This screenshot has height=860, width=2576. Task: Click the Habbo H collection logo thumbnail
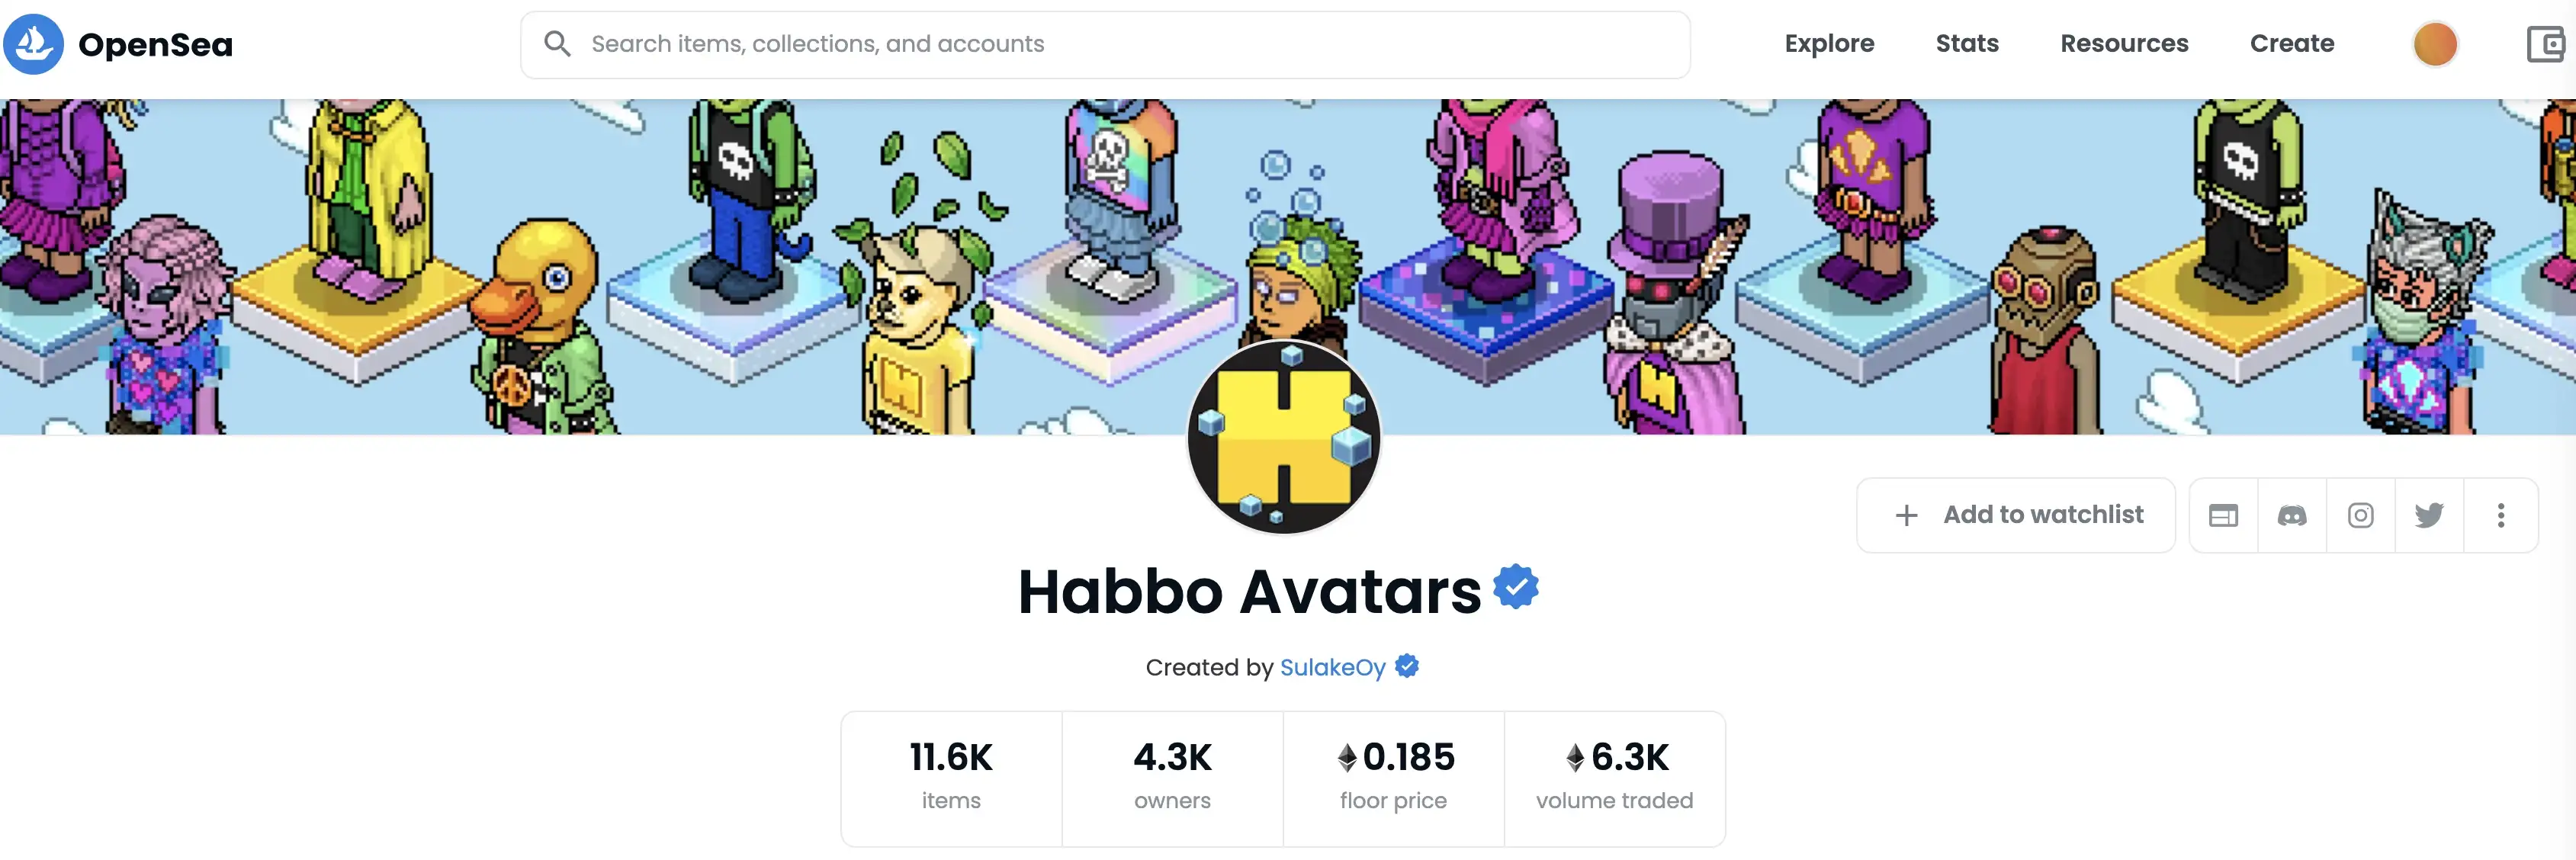pos(1284,437)
